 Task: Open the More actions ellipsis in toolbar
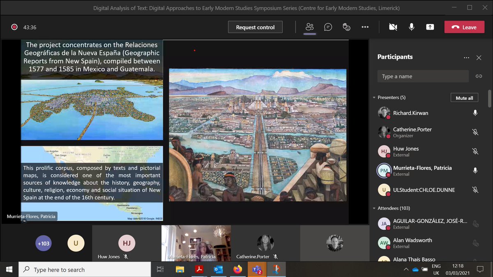click(365, 27)
